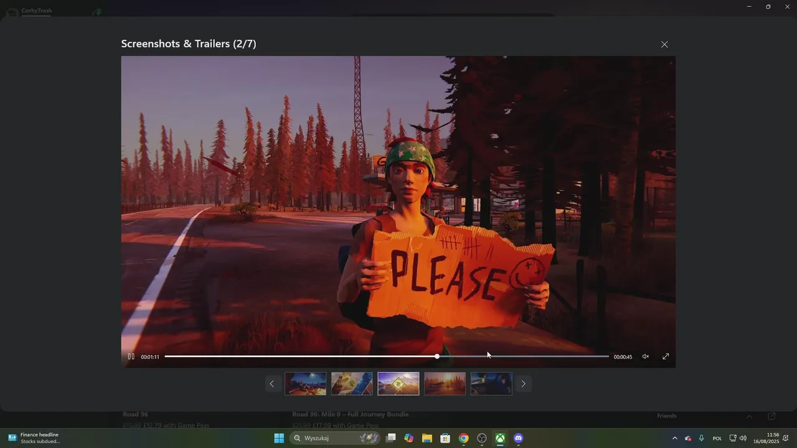This screenshot has height=448, width=797.
Task: Click the elapsed time 00:01:11
Action: [150, 357]
